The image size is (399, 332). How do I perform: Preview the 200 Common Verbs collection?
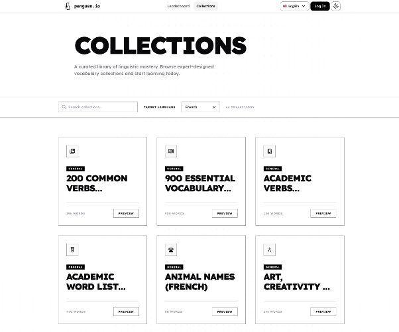click(126, 213)
